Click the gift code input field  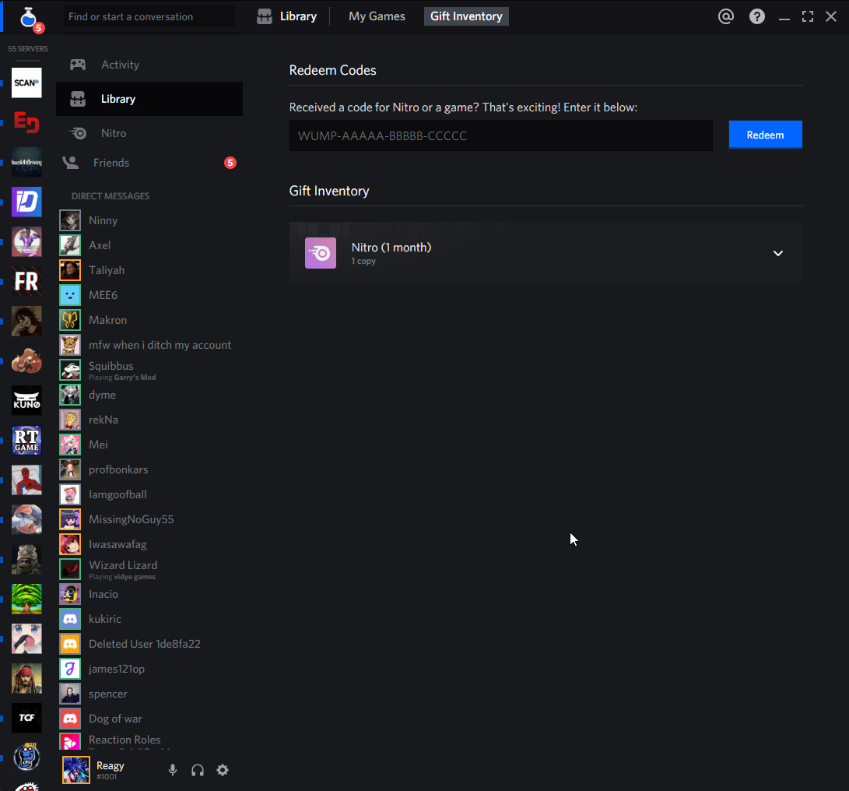pos(501,135)
